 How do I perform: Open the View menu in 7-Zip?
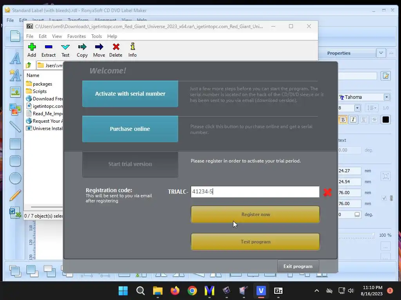pos(57,36)
